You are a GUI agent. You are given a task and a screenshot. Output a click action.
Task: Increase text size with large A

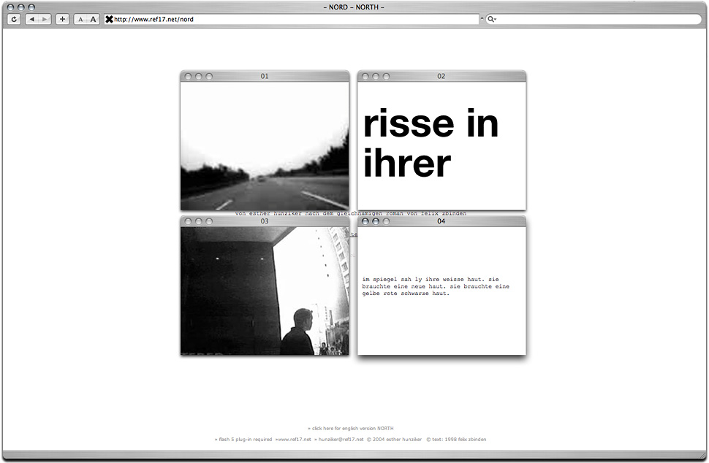93,19
